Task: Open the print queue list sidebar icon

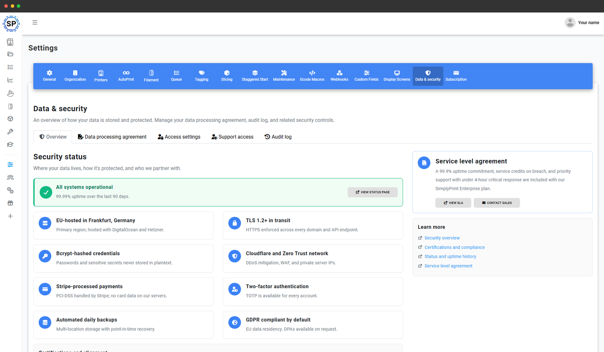Action: pyautogui.click(x=10, y=67)
